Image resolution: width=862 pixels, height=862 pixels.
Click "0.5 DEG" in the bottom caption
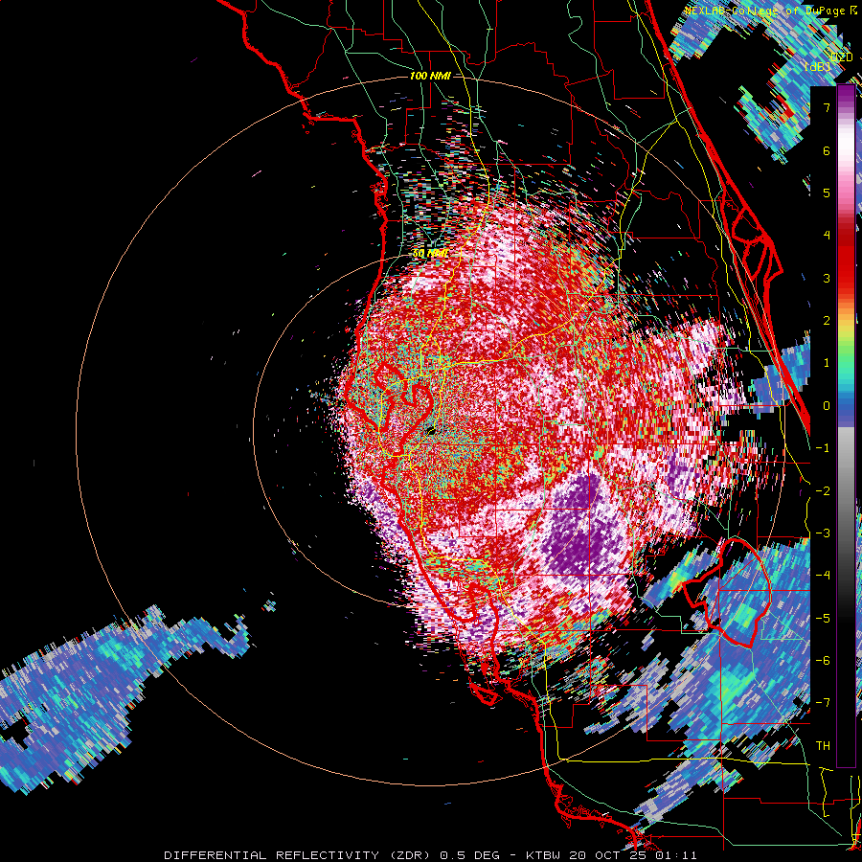coord(470,855)
